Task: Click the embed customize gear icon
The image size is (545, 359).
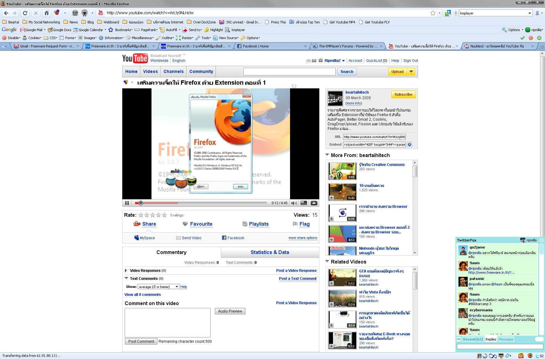Action: tap(410, 144)
